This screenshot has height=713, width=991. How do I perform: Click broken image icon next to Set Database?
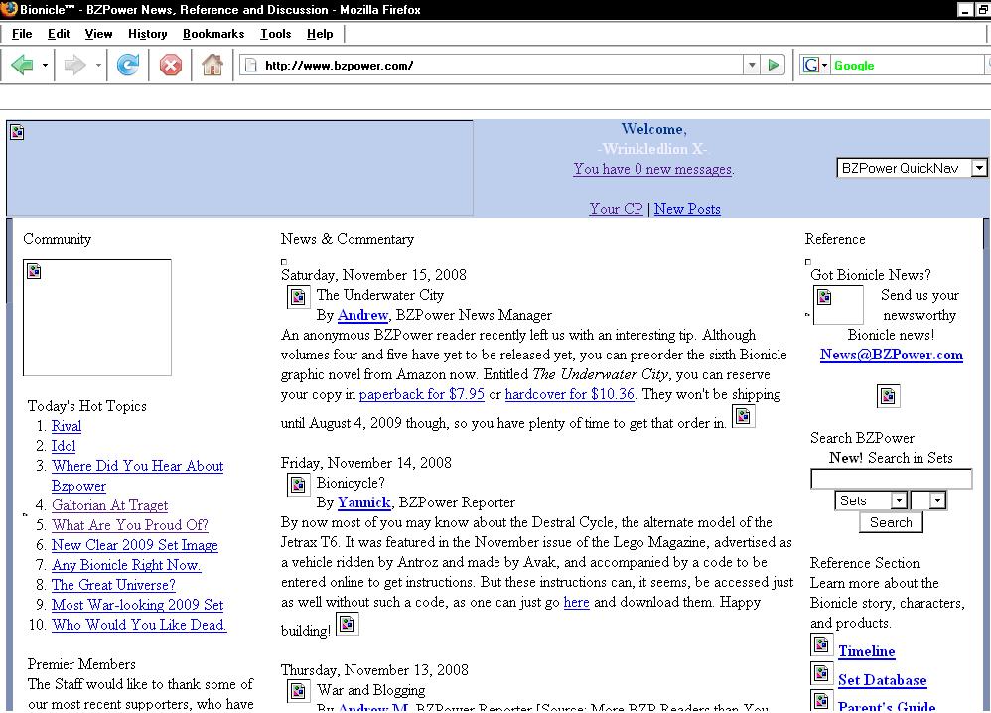pos(821,674)
